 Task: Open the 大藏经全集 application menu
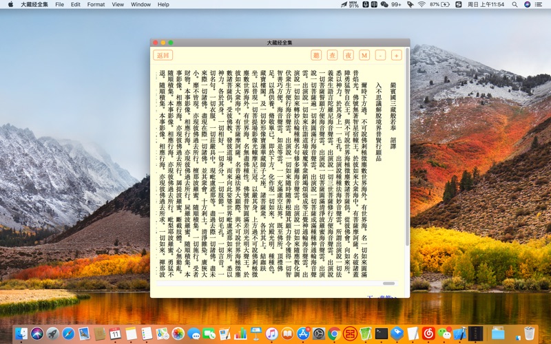pyautogui.click(x=34, y=4)
